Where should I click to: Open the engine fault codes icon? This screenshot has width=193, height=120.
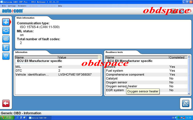[x=6, y=30]
